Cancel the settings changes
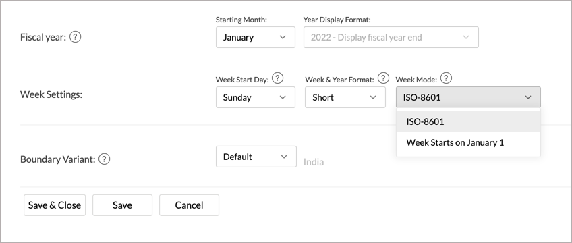 (x=189, y=205)
